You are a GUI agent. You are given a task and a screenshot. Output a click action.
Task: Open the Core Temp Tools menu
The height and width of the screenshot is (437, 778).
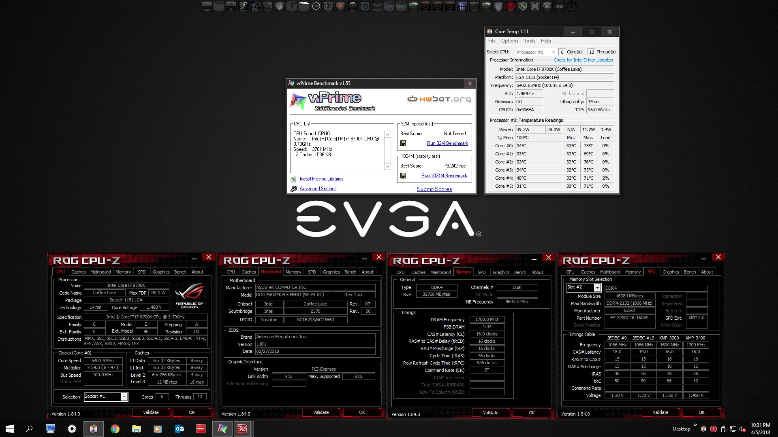click(530, 41)
